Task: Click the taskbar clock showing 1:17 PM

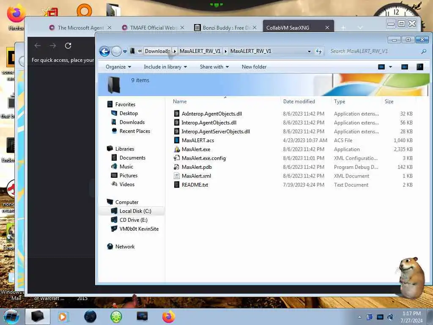Action: 411,317
